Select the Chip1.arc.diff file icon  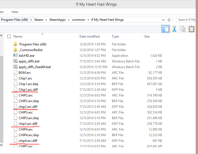pos(15,90)
